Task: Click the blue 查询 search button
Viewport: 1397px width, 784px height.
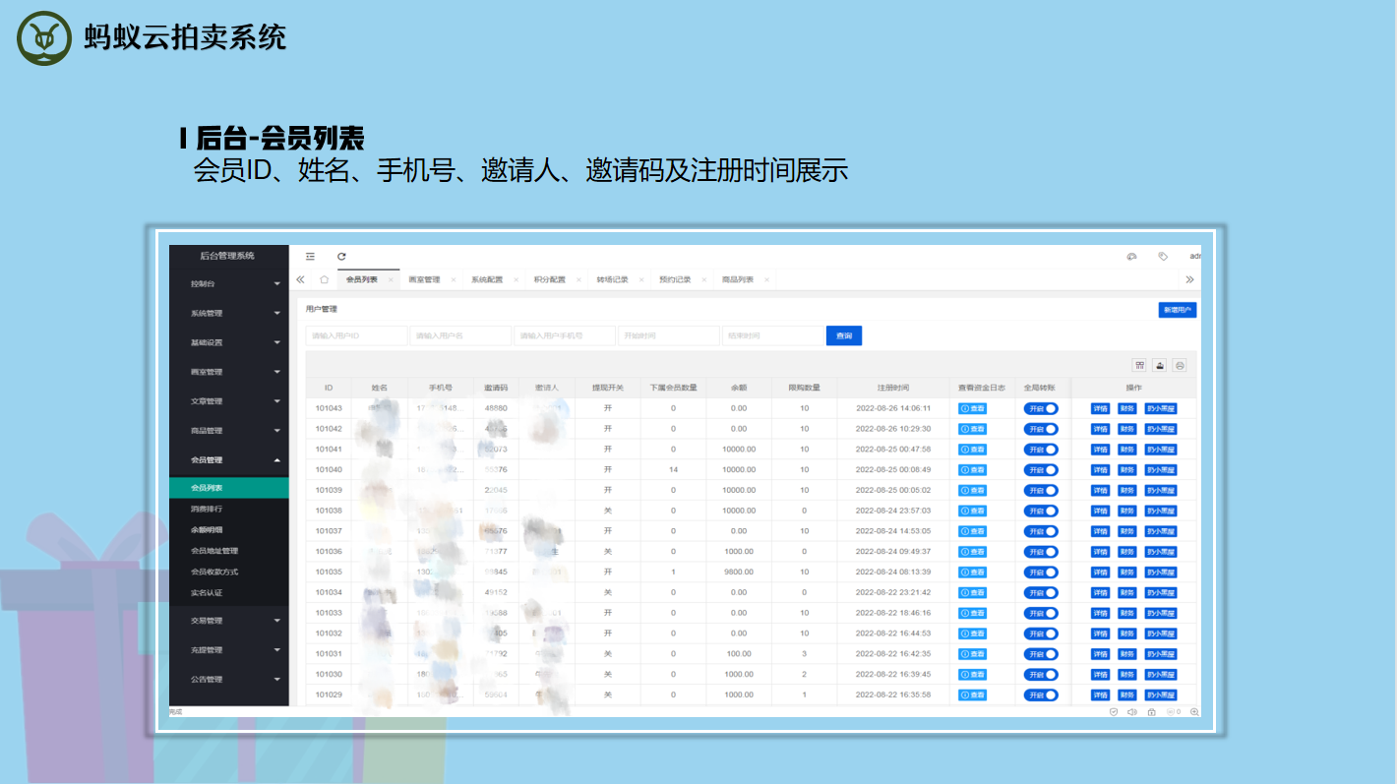Action: pyautogui.click(x=844, y=336)
